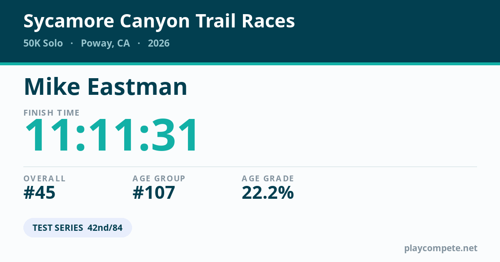Viewport: 500px width, 262px height.
Task: Click the AGE GRADE heading
Action: pos(268,178)
